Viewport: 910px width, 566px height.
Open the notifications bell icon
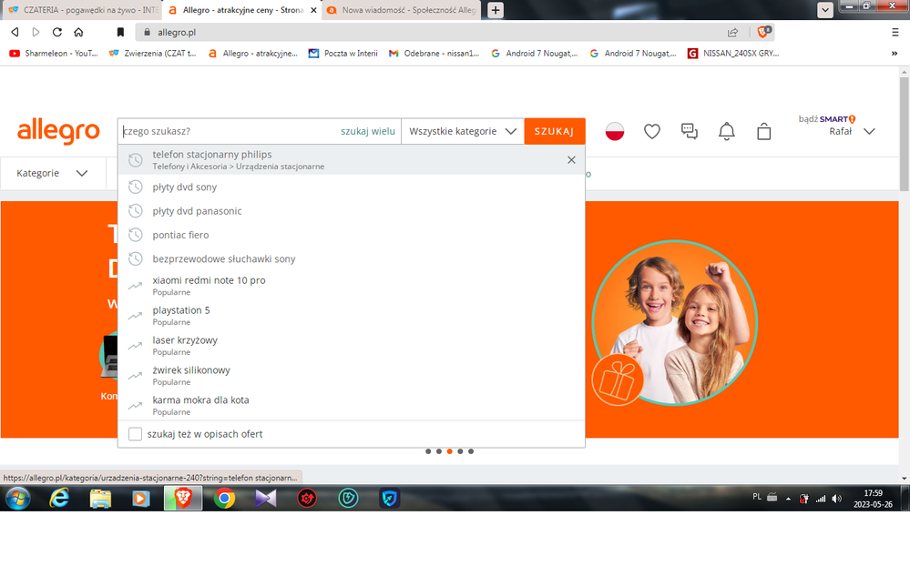coord(726,132)
